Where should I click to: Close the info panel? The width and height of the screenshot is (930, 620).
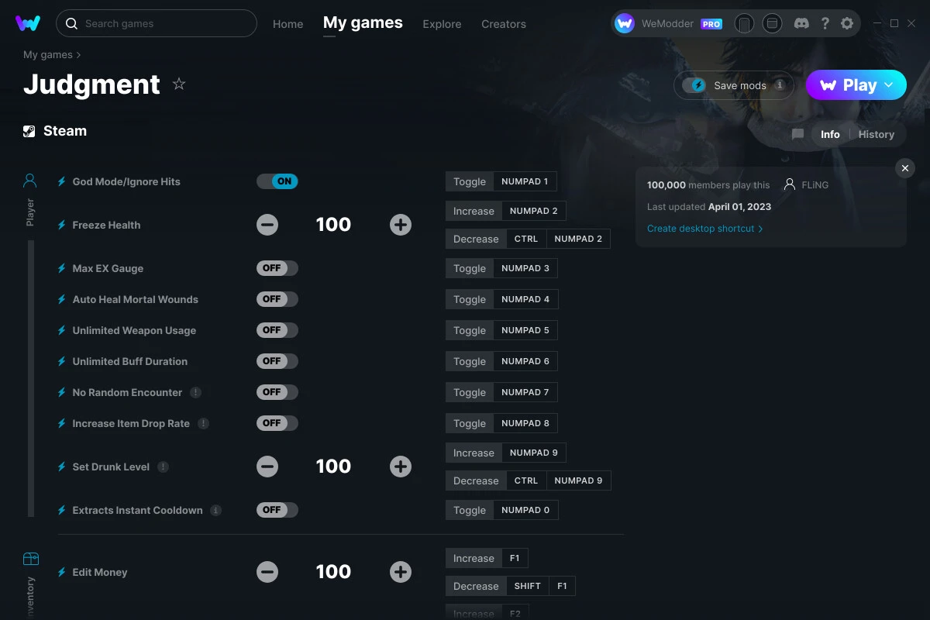905,168
